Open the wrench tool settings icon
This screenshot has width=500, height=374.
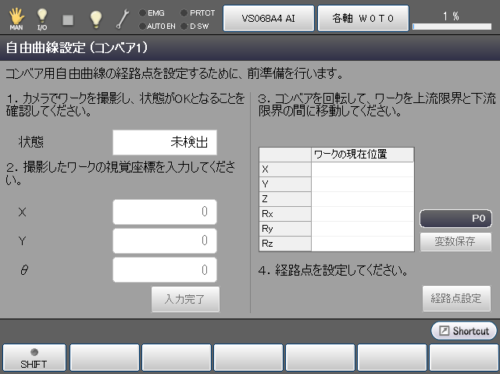coord(123,17)
